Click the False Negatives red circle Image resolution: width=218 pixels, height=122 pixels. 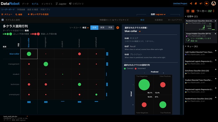click(x=144, y=105)
